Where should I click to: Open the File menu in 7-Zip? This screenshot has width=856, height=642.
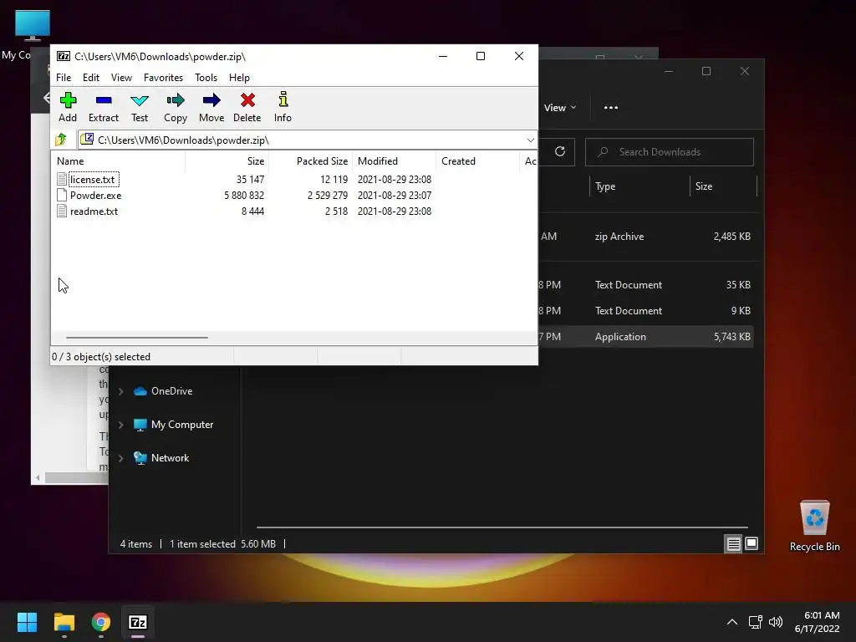click(64, 78)
